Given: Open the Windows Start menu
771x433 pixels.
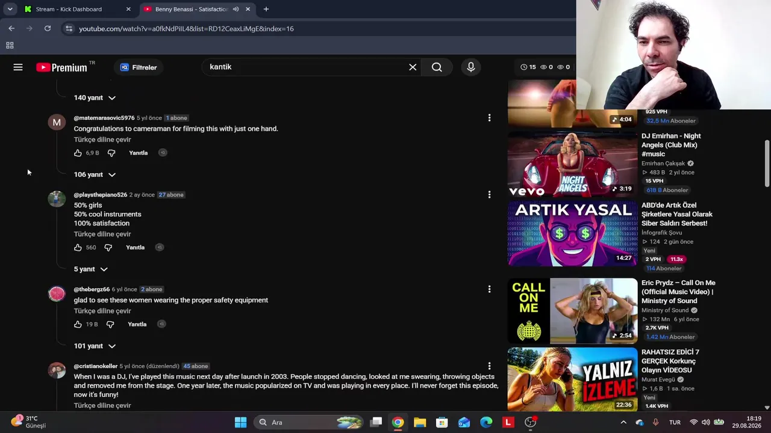Looking at the screenshot, I should click(240, 422).
